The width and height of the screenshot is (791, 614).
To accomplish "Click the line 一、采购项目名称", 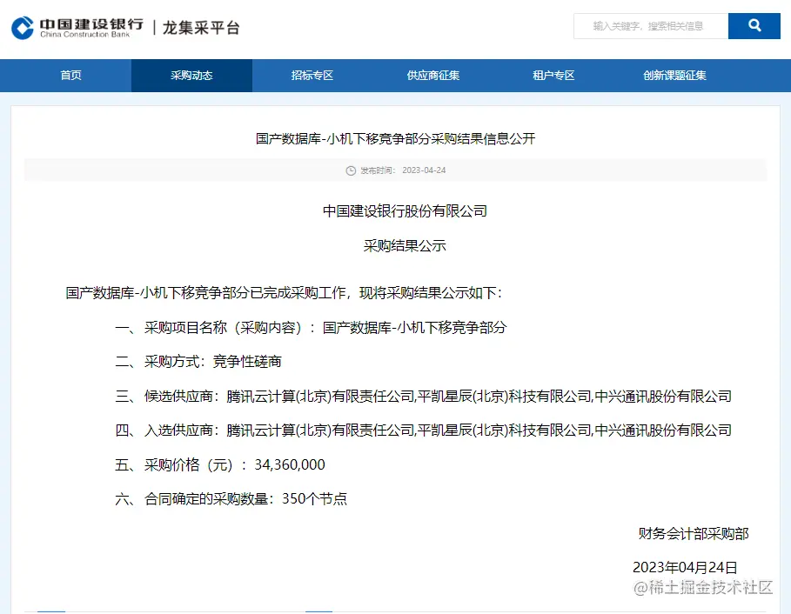I will (311, 328).
